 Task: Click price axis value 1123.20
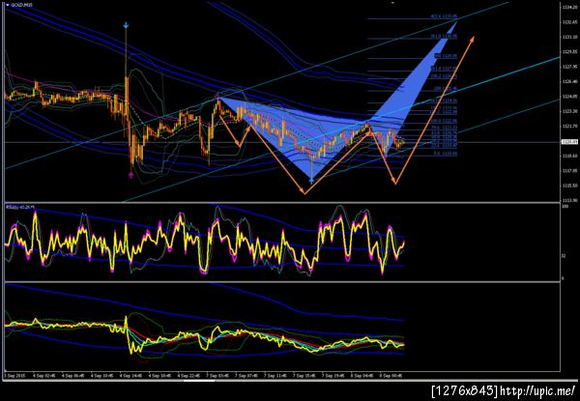tap(569, 112)
